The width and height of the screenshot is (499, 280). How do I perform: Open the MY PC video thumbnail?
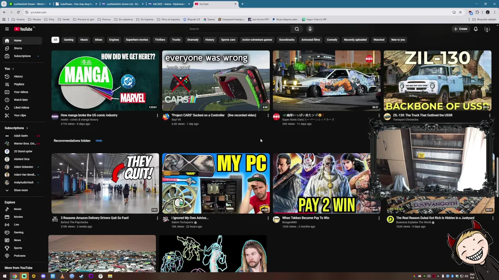(216, 183)
